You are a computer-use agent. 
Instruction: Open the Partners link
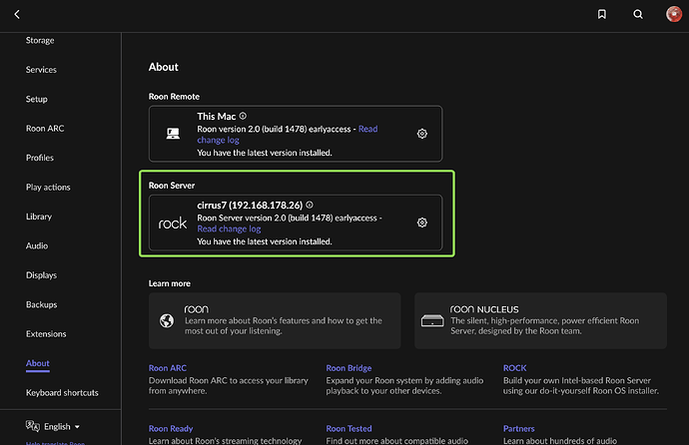[519, 428]
